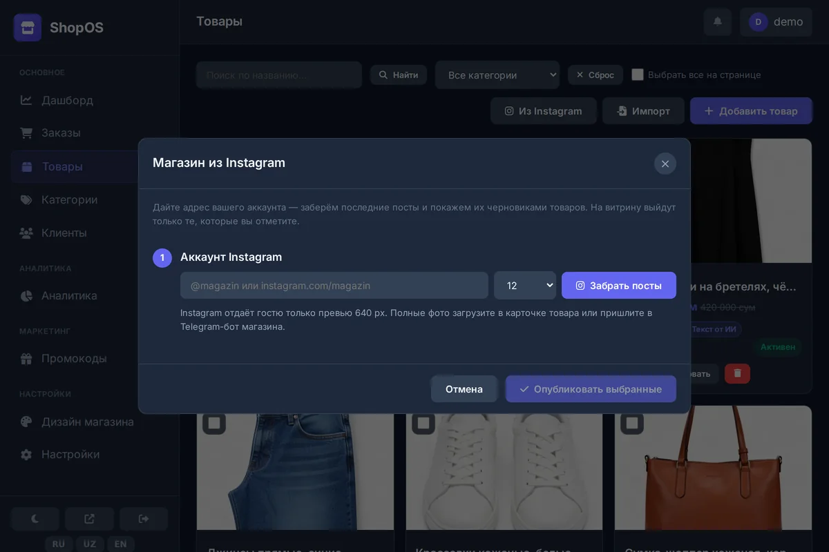This screenshot has height=552, width=829.
Task: Open Дизайн магазина in sidebar
Action: [x=90, y=422]
